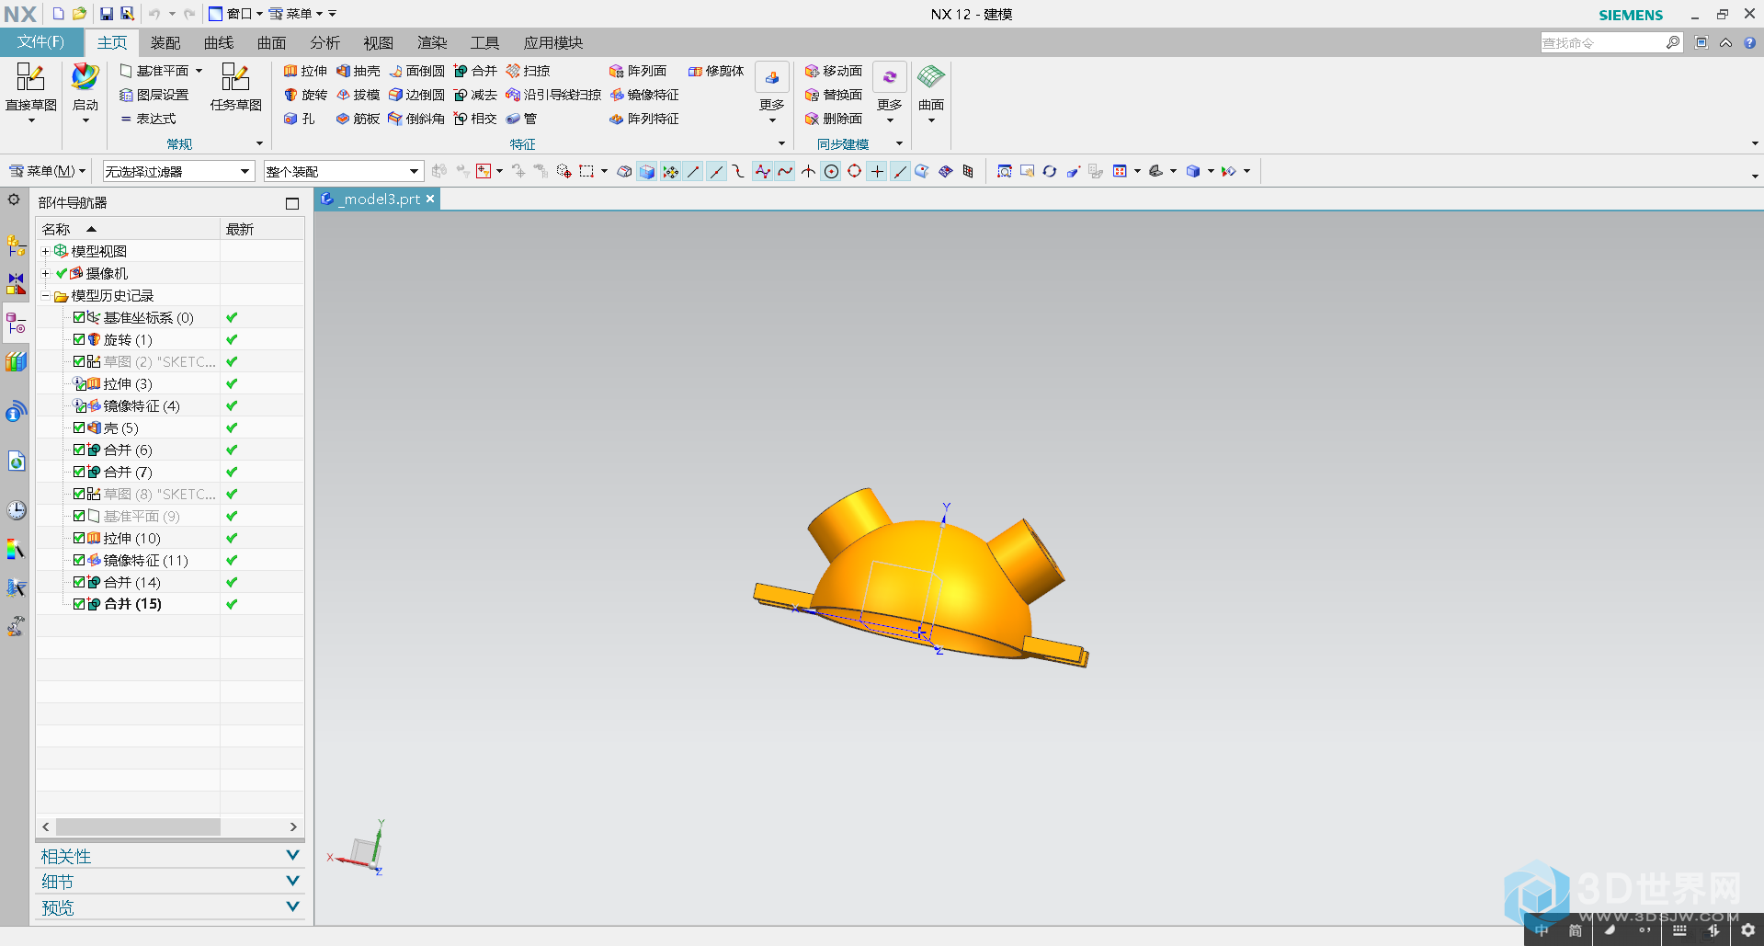Uncheck the 旋转 (1) feature checkbox
The height and width of the screenshot is (946, 1764).
pos(79,339)
